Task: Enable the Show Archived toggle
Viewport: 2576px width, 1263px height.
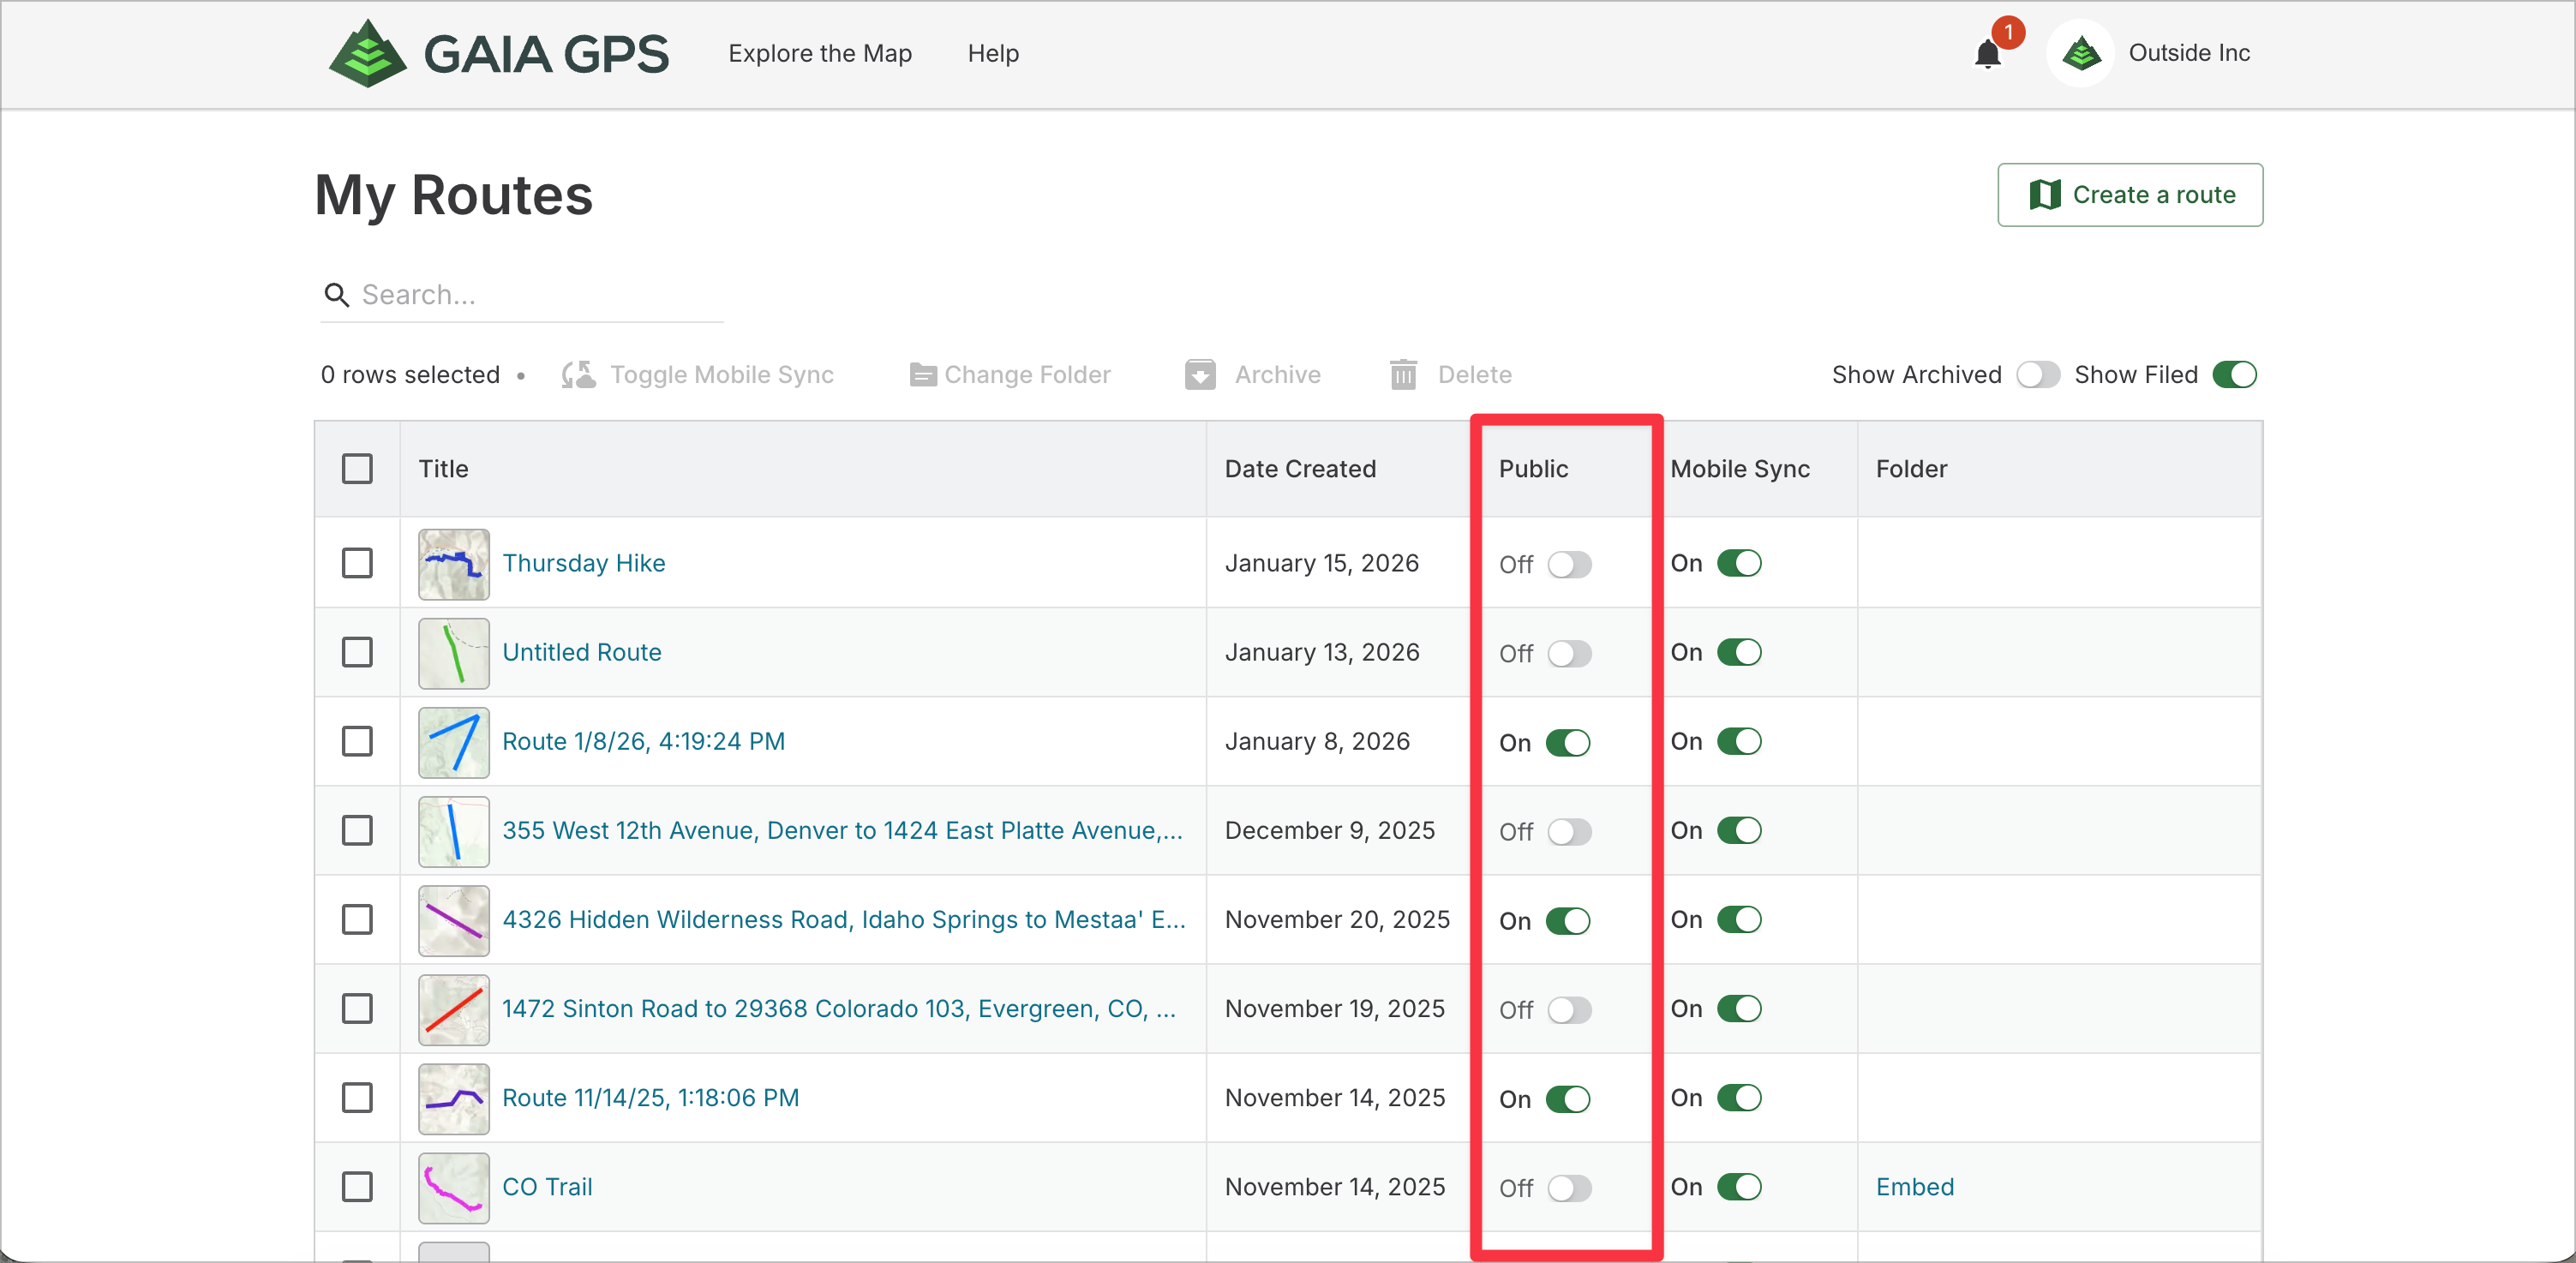Action: click(x=2037, y=375)
